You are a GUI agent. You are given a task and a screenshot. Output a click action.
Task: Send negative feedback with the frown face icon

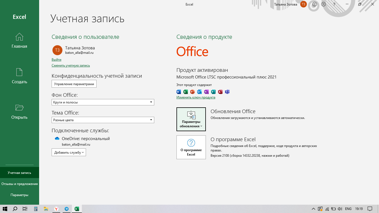tap(324, 4)
